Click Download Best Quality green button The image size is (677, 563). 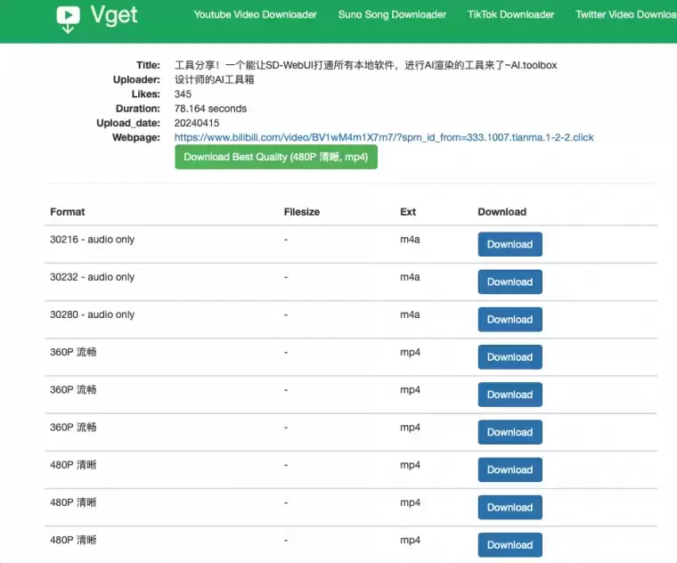[276, 157]
